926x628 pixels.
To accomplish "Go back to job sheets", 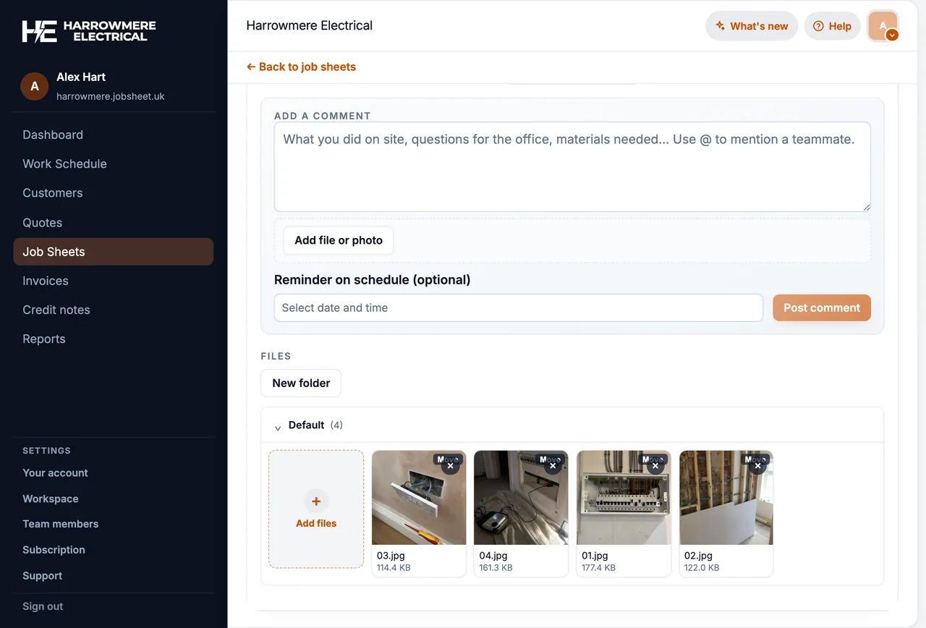I will click(301, 67).
